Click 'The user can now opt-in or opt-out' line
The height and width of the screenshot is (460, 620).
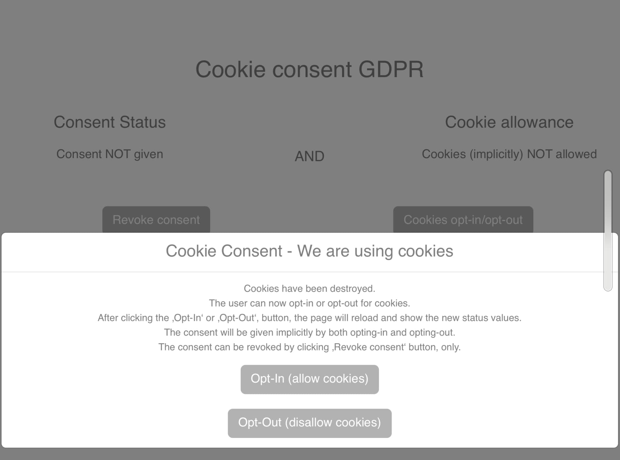coord(309,303)
